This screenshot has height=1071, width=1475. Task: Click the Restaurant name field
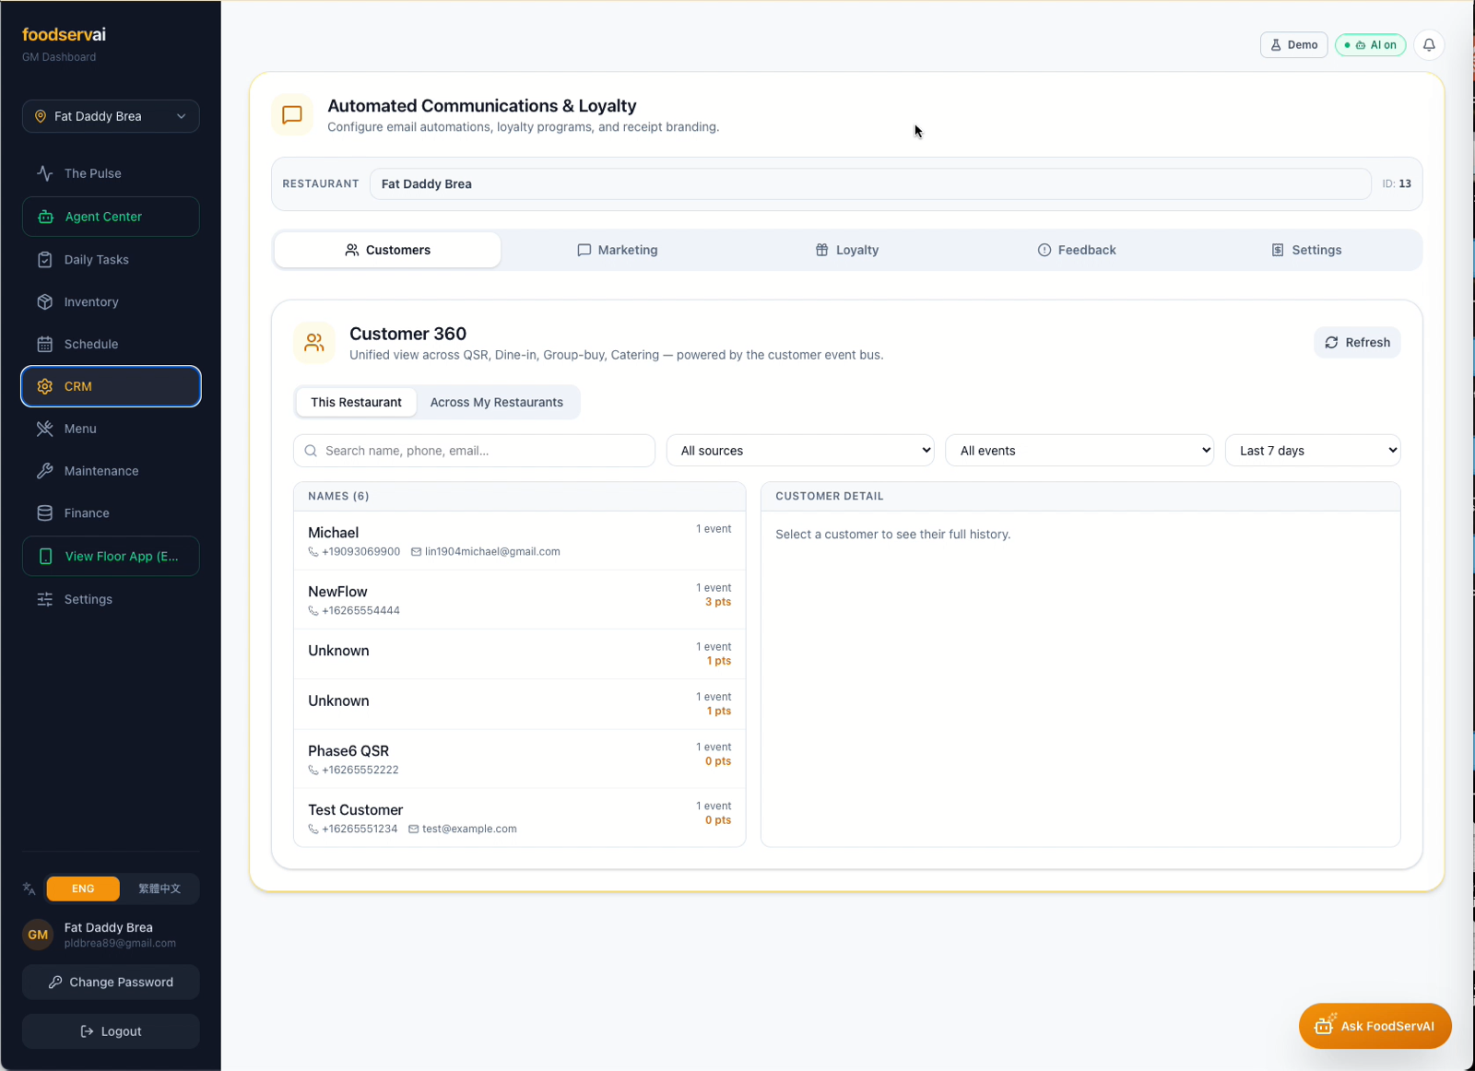coord(870,184)
